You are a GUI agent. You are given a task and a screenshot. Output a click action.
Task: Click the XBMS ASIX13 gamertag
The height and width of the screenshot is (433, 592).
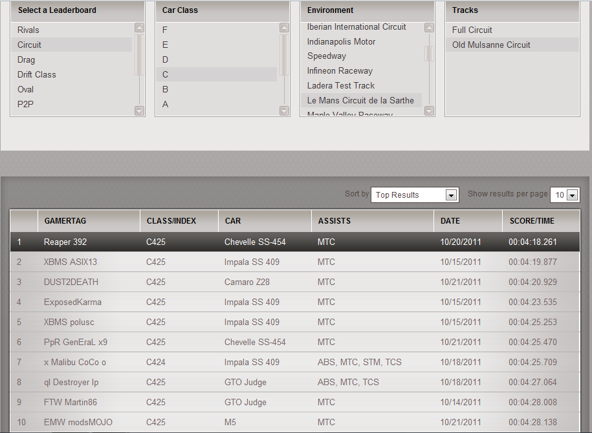71,262
